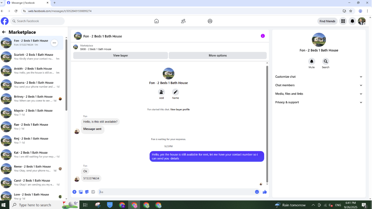Click the View buyer button
Image resolution: width=373 pixels, height=209 pixels.
[120, 55]
